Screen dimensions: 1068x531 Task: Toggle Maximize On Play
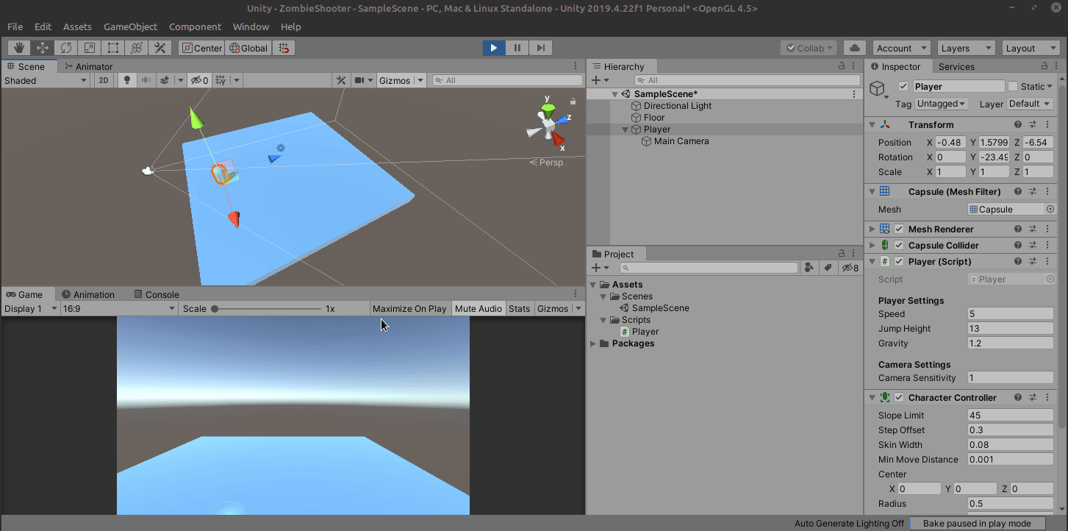click(409, 309)
